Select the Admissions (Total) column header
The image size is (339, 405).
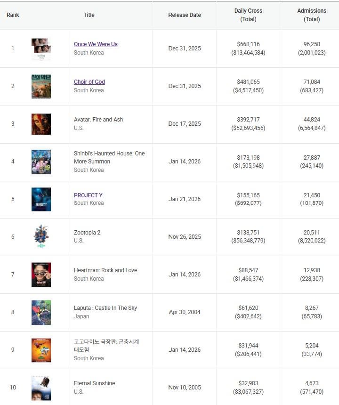(312, 15)
